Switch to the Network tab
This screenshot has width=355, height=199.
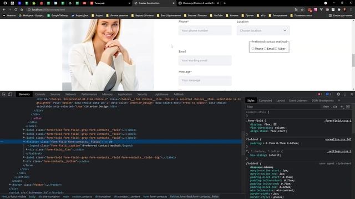pos(70,95)
